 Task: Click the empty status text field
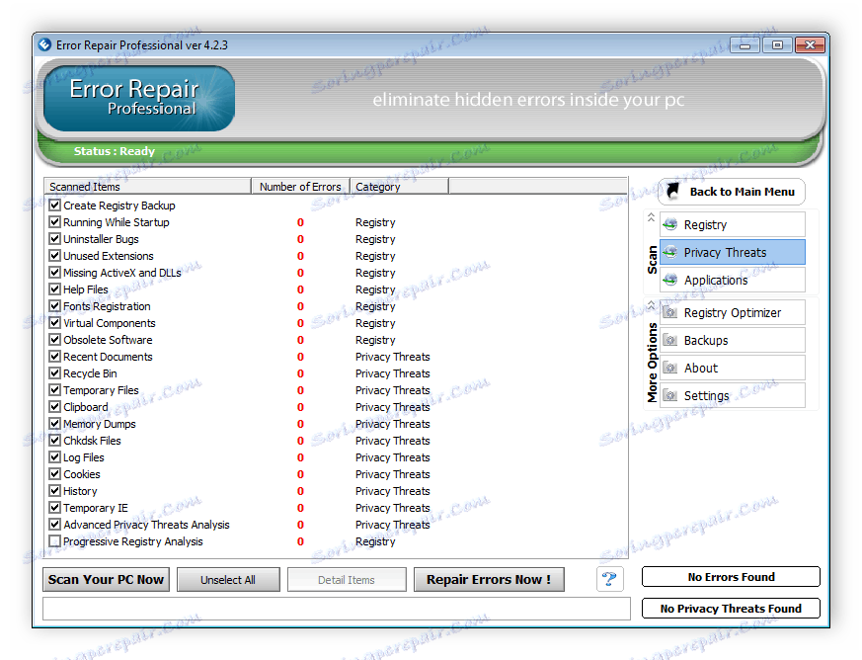point(337,609)
